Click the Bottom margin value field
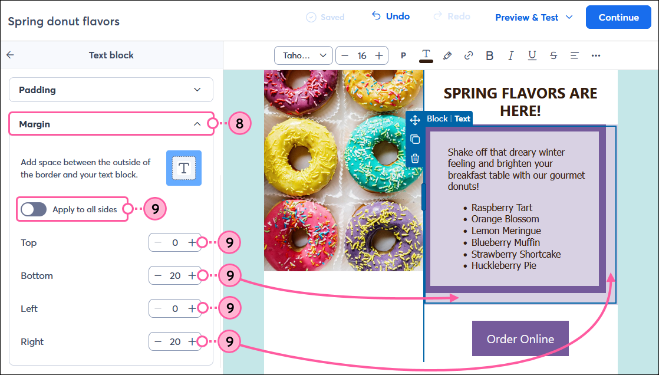This screenshot has width=659, height=375. point(175,276)
